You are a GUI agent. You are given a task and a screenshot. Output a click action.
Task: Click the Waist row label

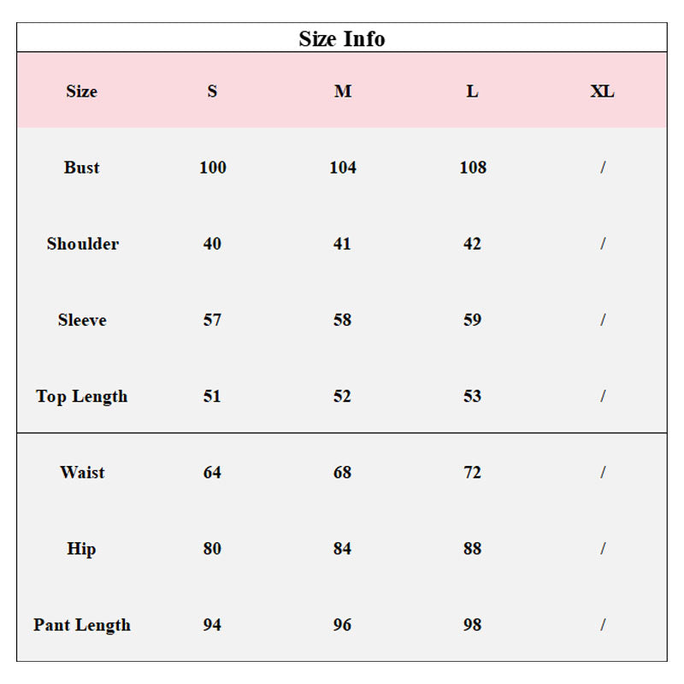click(x=82, y=472)
